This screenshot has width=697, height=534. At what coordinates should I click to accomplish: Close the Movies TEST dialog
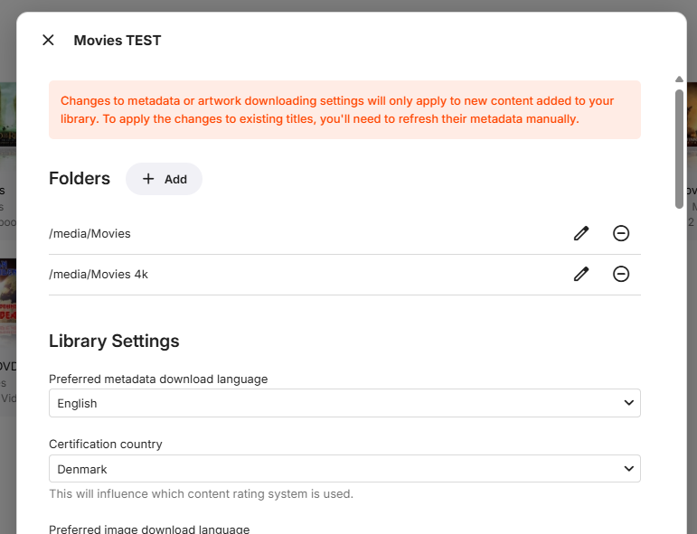[x=49, y=40]
